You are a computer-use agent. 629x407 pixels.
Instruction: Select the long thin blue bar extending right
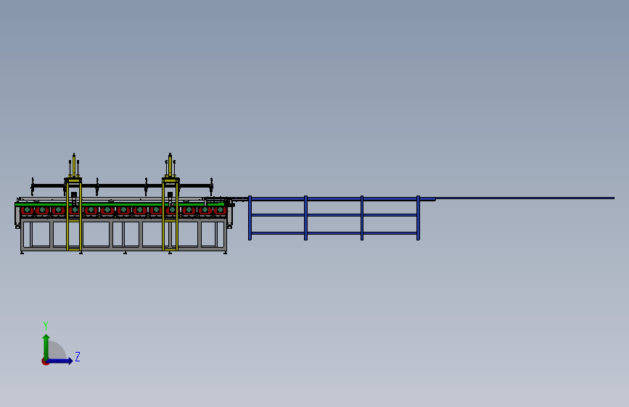tap(525, 198)
